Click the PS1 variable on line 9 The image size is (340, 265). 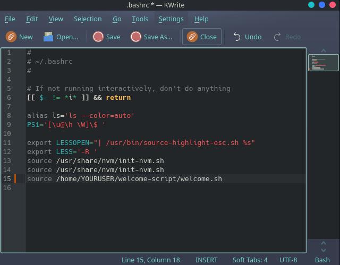(x=33, y=125)
